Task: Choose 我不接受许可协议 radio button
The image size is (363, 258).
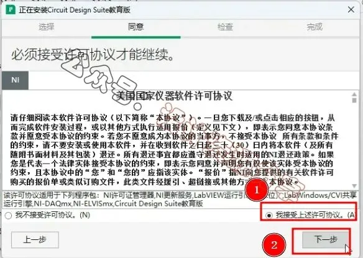Action: point(8,216)
